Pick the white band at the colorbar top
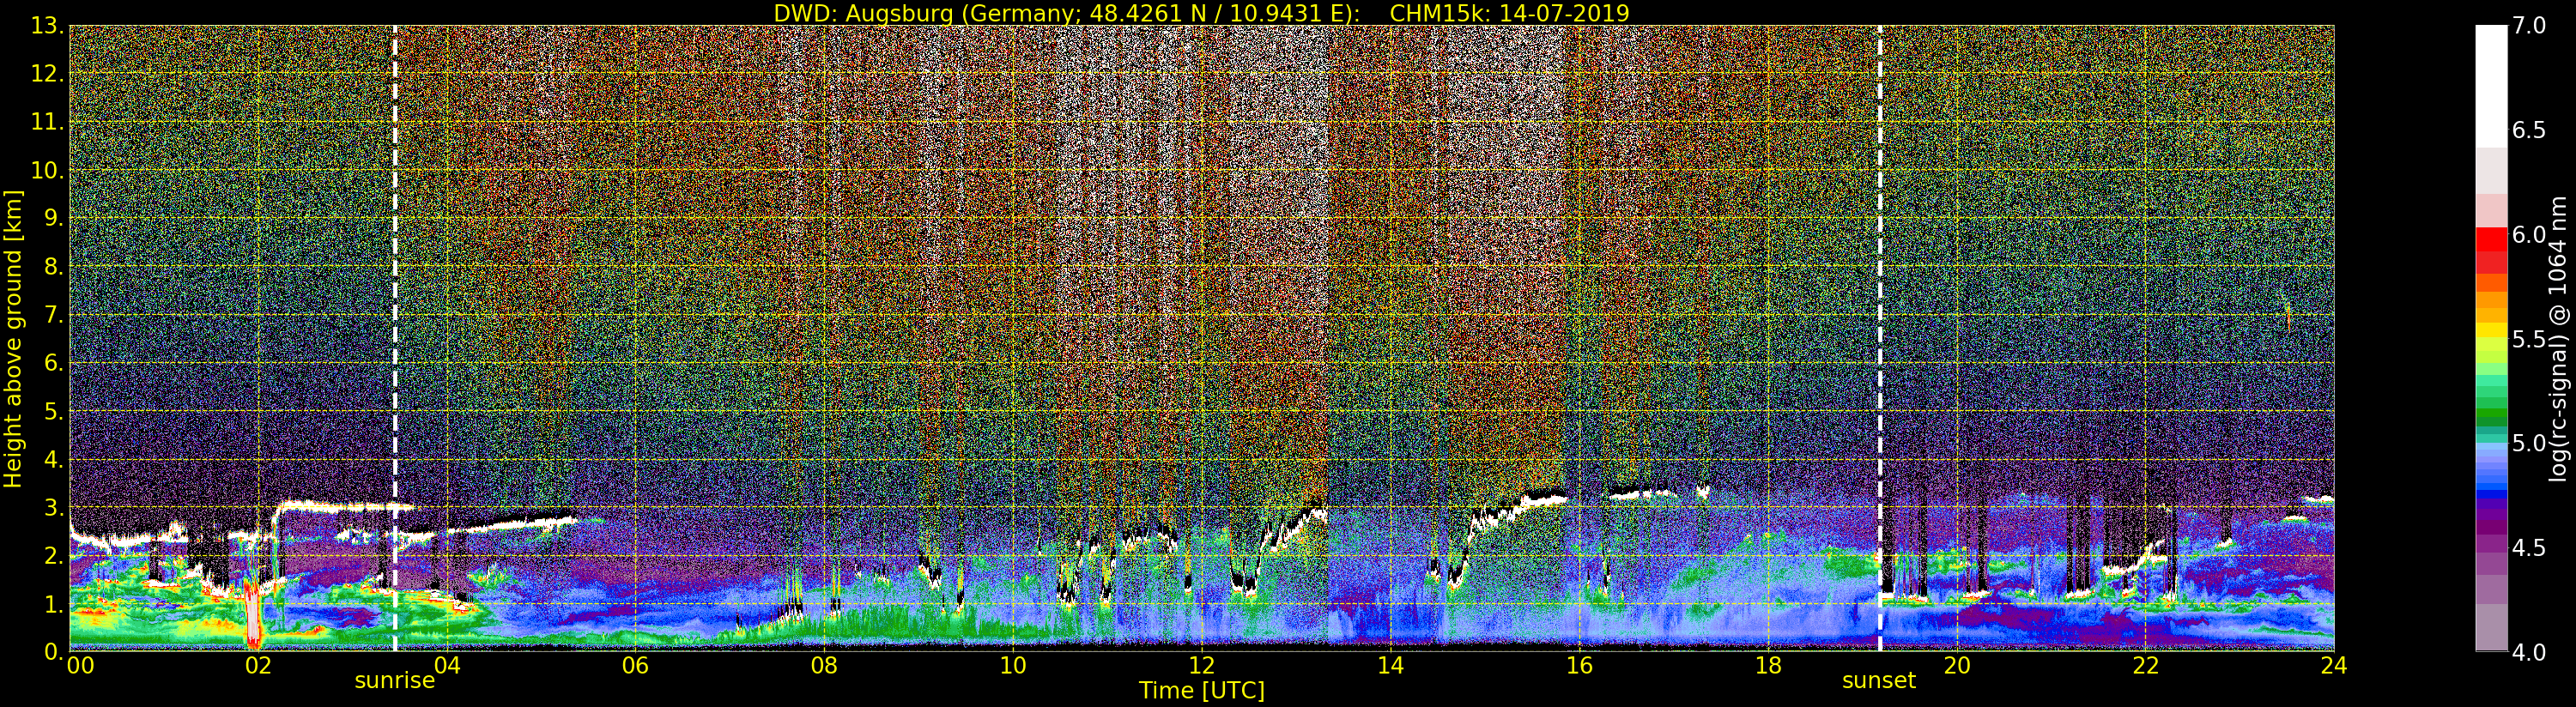 [x=2491, y=86]
